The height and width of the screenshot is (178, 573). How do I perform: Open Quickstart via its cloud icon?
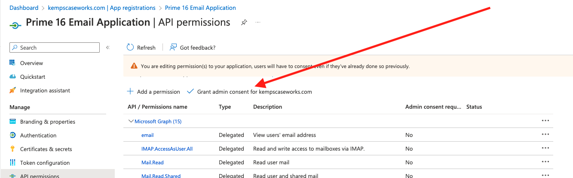(12, 77)
